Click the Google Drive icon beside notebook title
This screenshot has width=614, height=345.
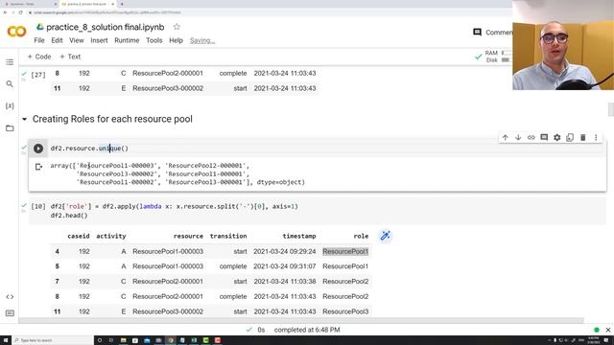[x=40, y=27]
